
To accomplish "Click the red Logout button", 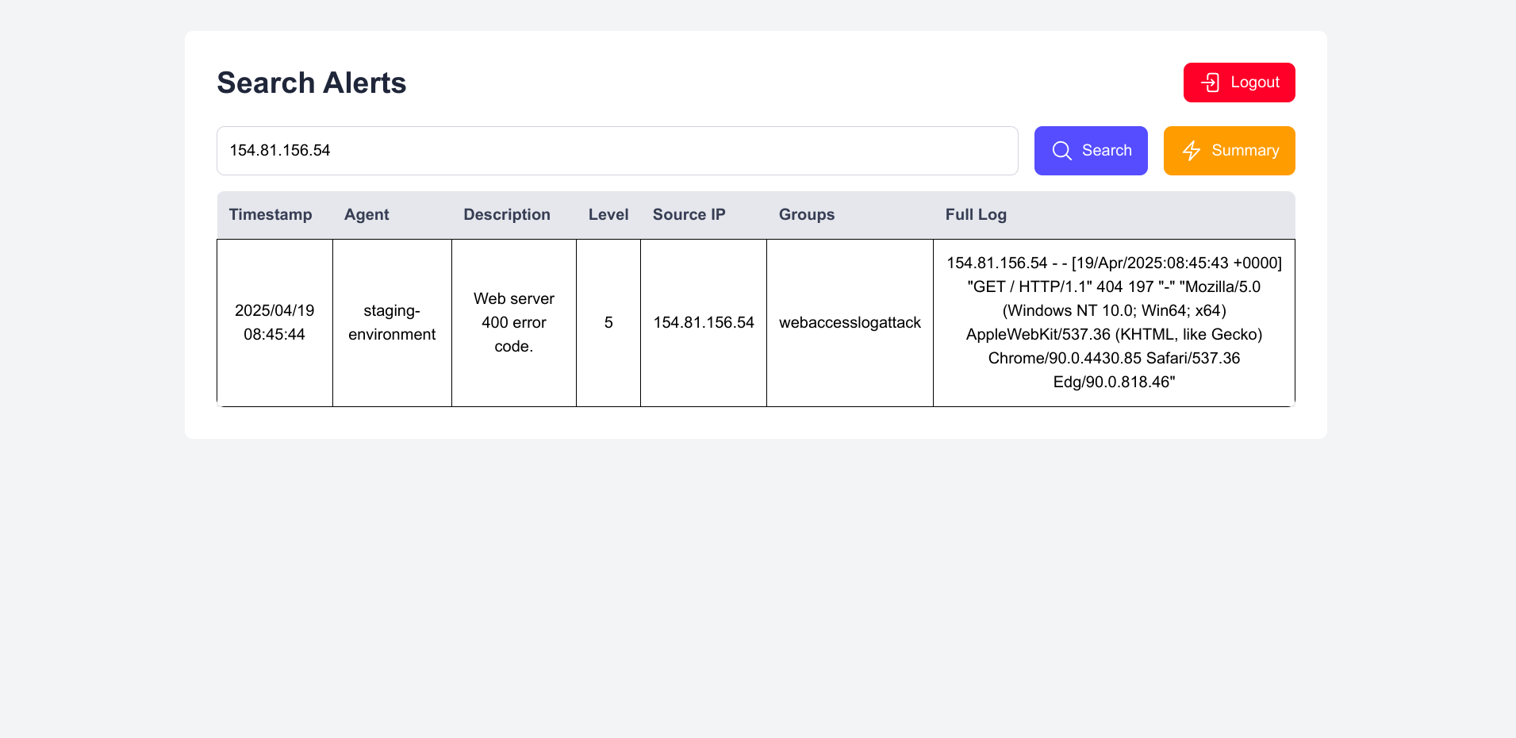I will (1239, 83).
